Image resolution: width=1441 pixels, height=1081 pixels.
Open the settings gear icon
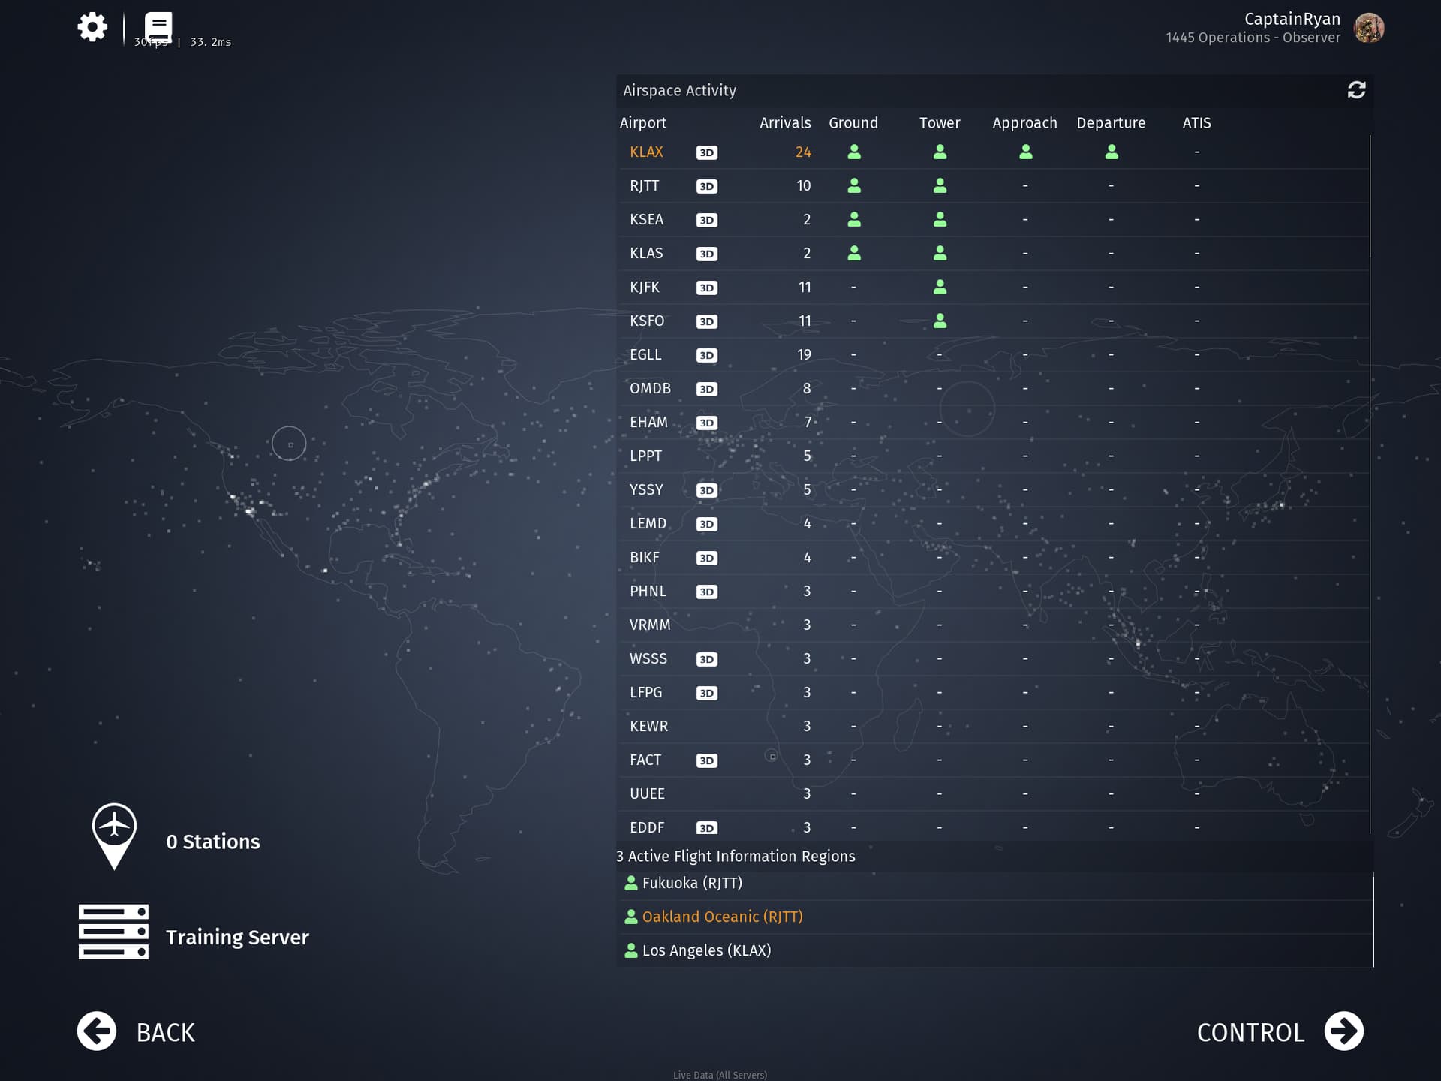tap(92, 28)
